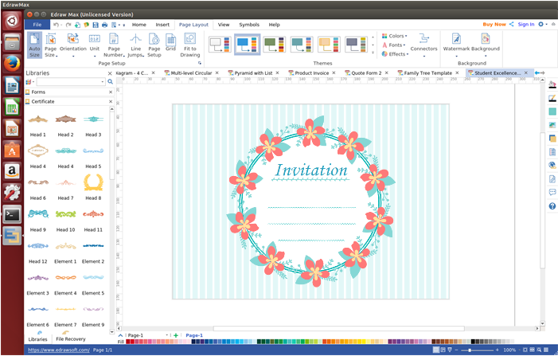Click the Connectors theme icon
Viewport: 558px width, 356px height.
tap(423, 43)
